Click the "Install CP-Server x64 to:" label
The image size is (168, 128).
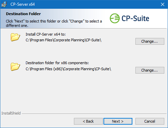coord(46,34)
